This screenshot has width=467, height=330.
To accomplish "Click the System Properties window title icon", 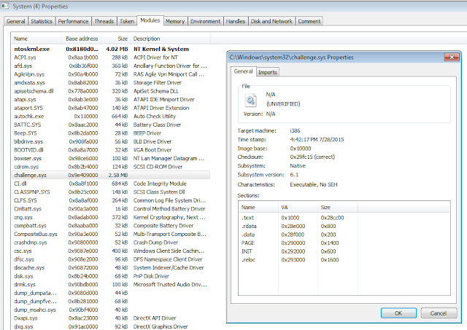I will [5, 6].
